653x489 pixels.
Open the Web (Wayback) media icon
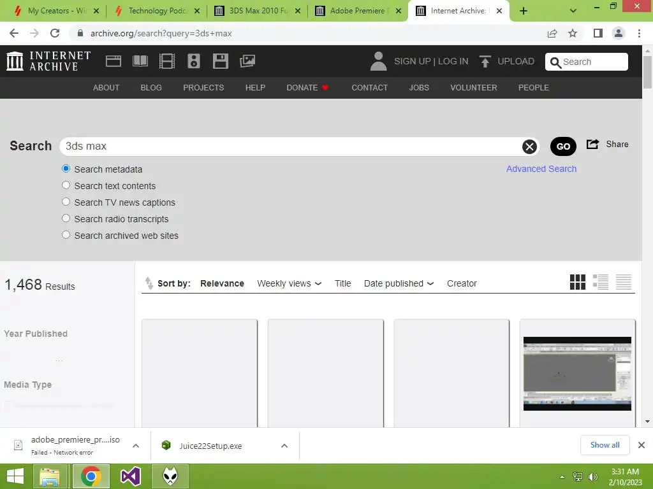[114, 61]
